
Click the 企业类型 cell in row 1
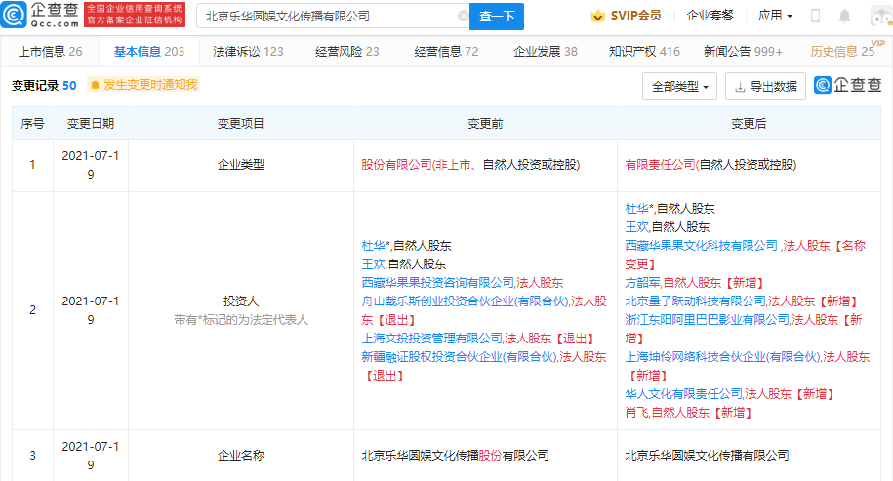pos(241,165)
